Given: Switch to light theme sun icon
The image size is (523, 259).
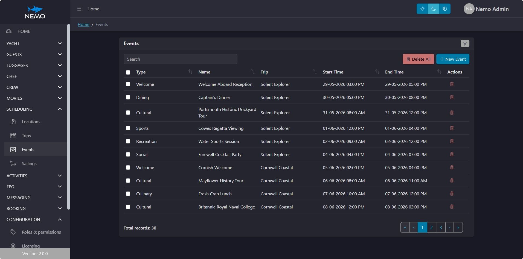Looking at the screenshot, I should (x=422, y=9).
